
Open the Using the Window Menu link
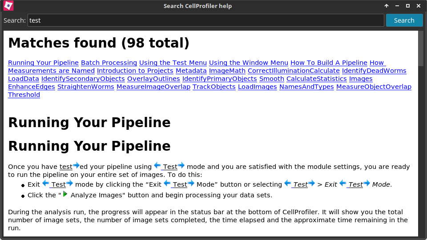click(x=249, y=63)
